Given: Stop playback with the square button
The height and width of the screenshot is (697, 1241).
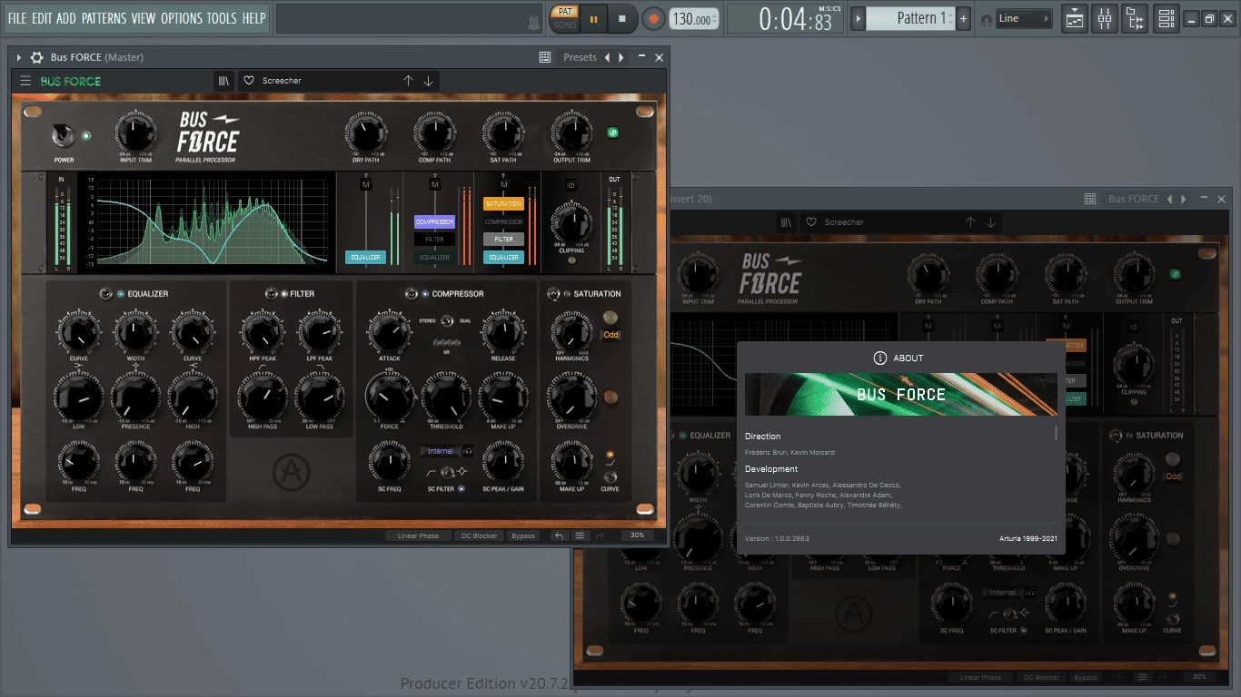Looking at the screenshot, I should (622, 18).
